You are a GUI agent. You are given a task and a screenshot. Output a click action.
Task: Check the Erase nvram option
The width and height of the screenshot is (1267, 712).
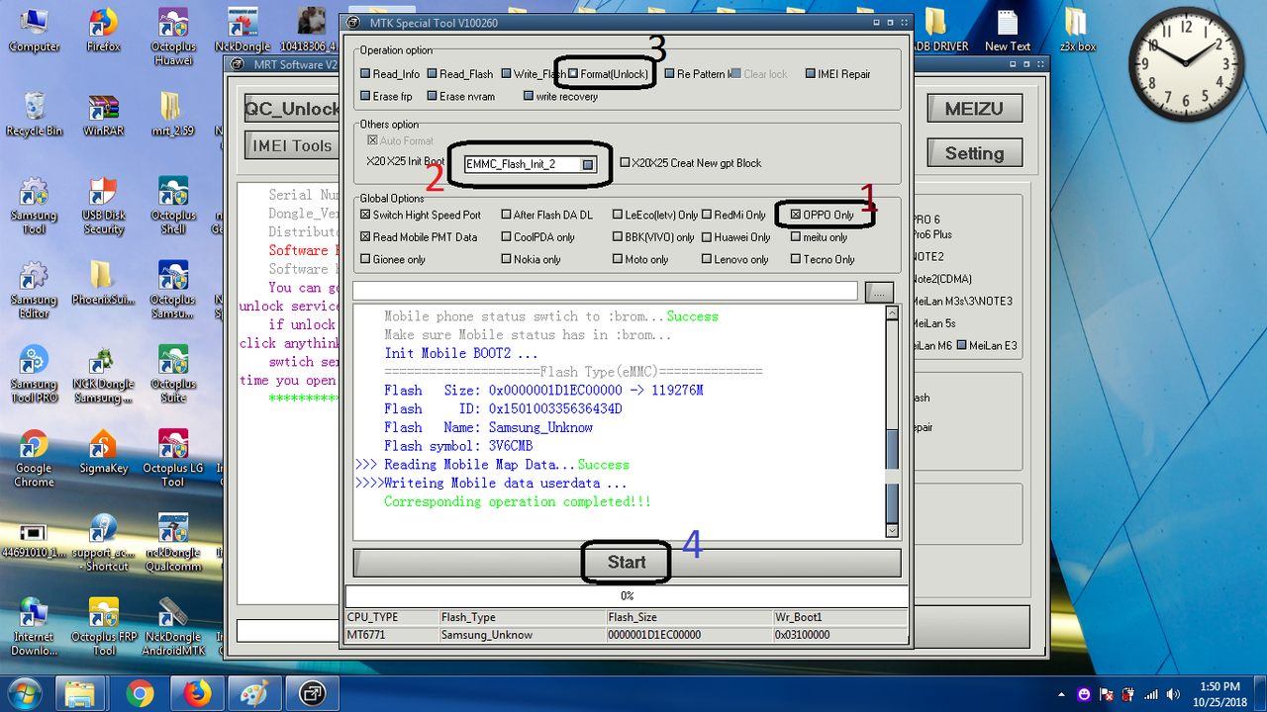pos(432,97)
